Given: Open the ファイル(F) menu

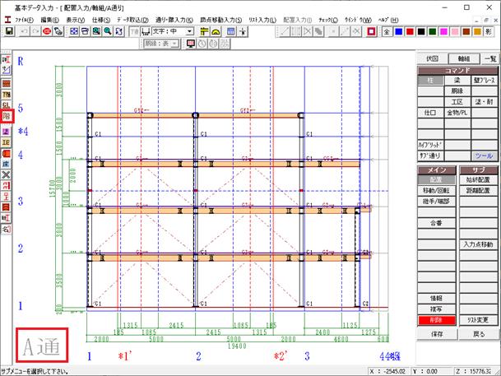Looking at the screenshot, I should pos(25,20).
